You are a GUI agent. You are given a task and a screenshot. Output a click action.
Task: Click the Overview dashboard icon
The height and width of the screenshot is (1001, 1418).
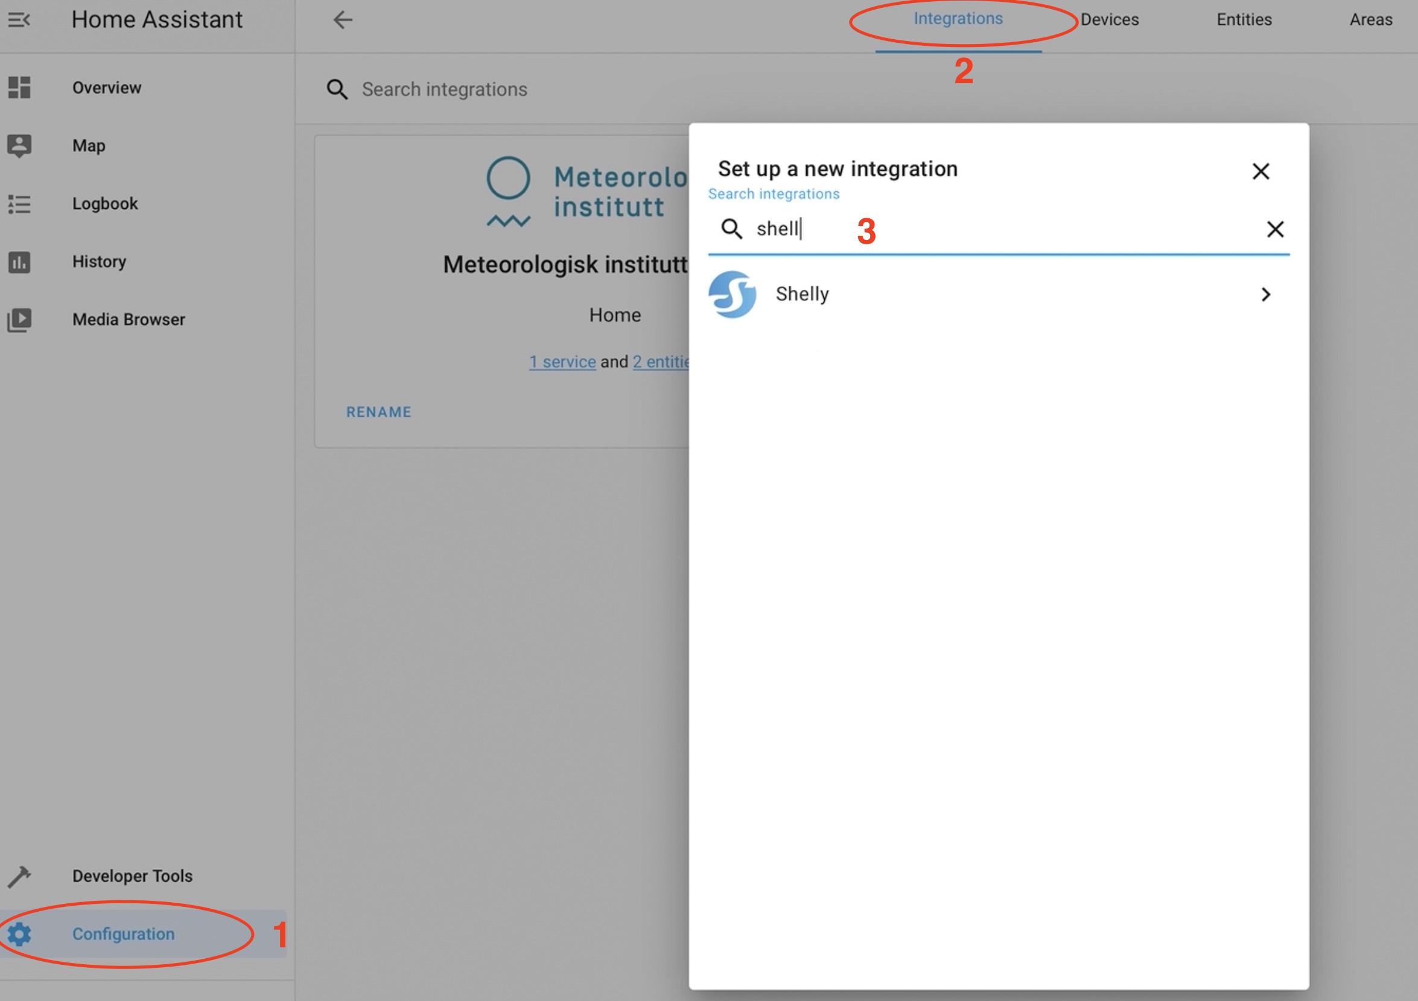(19, 87)
